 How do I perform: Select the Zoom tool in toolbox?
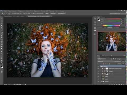2,63
